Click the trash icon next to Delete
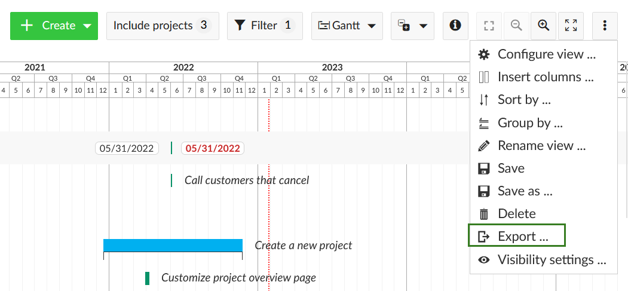 click(x=484, y=214)
